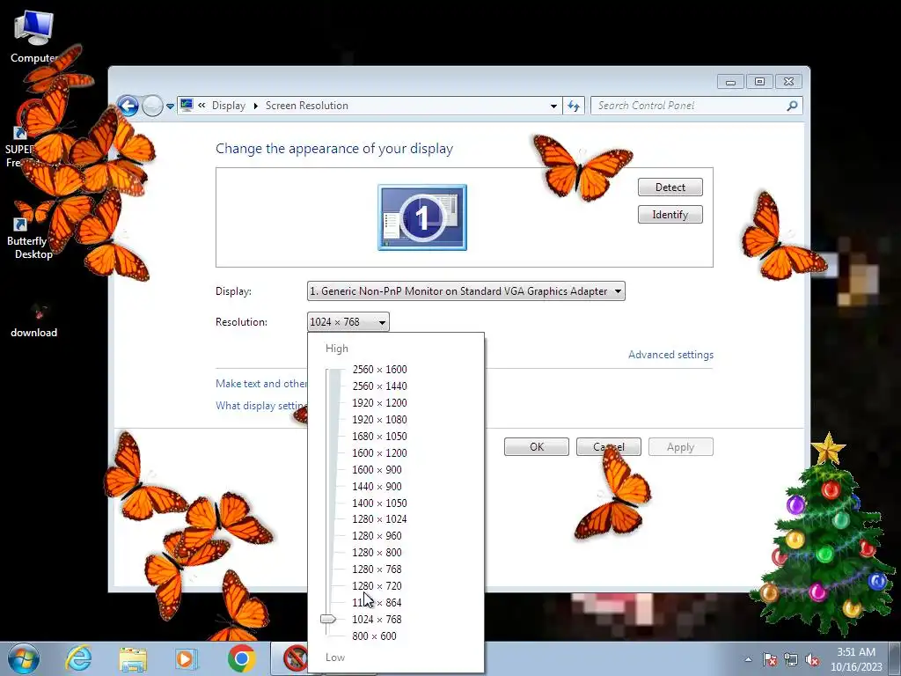Image resolution: width=901 pixels, height=676 pixels.
Task: Open Make text and other items link
Action: [260, 384]
